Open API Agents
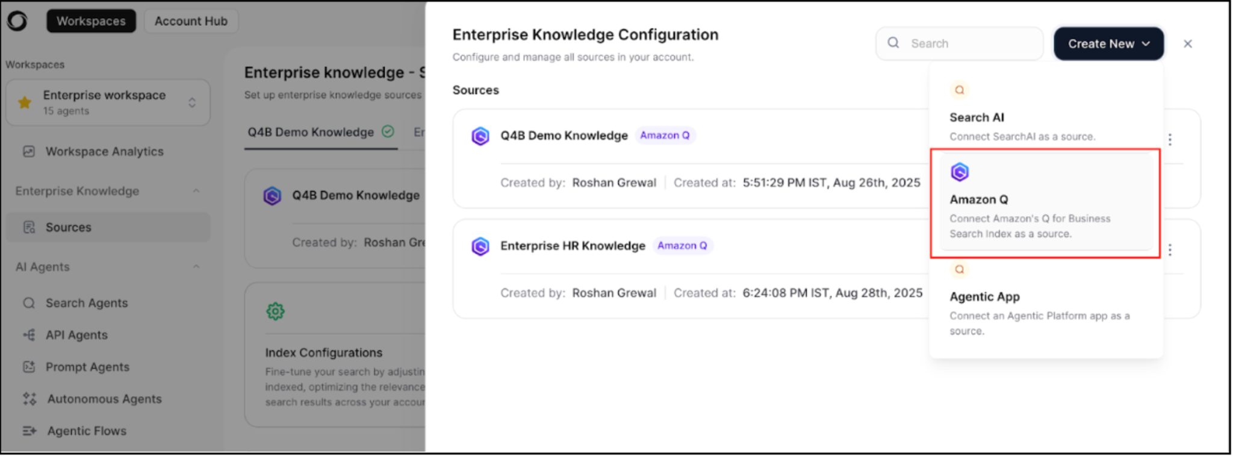Viewport: 1233px width, 456px height. [x=76, y=335]
